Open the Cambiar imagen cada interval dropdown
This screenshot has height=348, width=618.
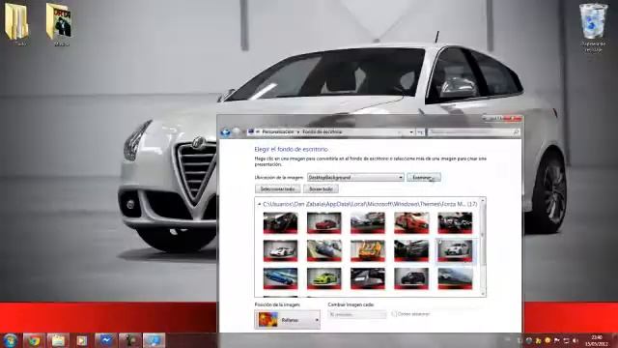click(x=357, y=314)
